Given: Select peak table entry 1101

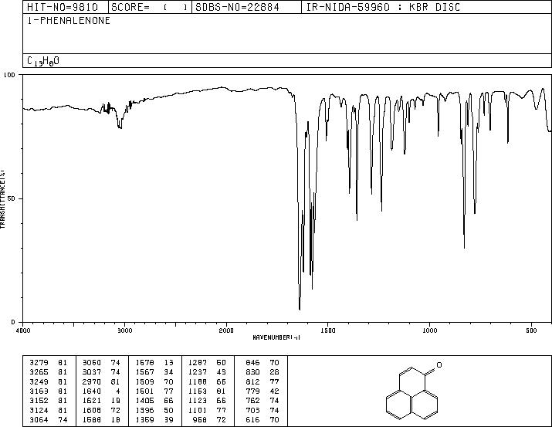Looking at the screenshot, I should (198, 410).
